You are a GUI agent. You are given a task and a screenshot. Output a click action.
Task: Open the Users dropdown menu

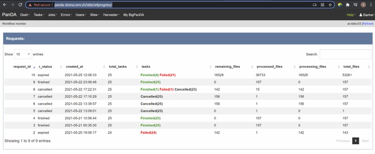click(81, 15)
